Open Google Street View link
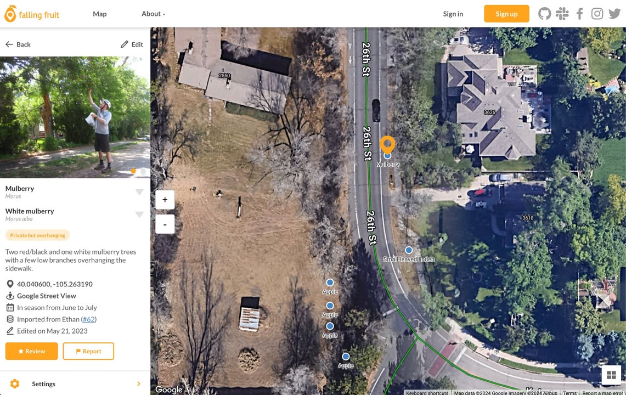This screenshot has width=626, height=395. click(46, 296)
